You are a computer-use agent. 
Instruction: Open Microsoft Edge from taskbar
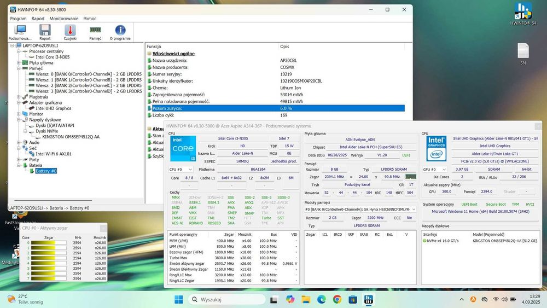[x=321, y=299]
